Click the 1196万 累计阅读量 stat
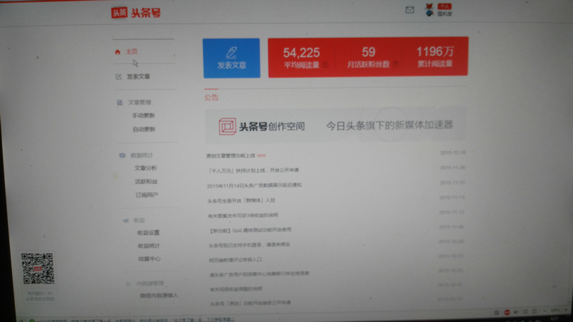Viewport: 573px width, 322px height. pos(435,57)
